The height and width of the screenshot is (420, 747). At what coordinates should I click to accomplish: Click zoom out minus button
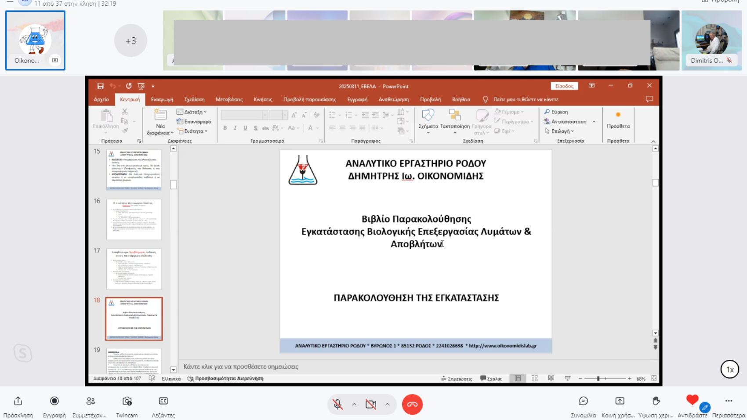pos(580,378)
